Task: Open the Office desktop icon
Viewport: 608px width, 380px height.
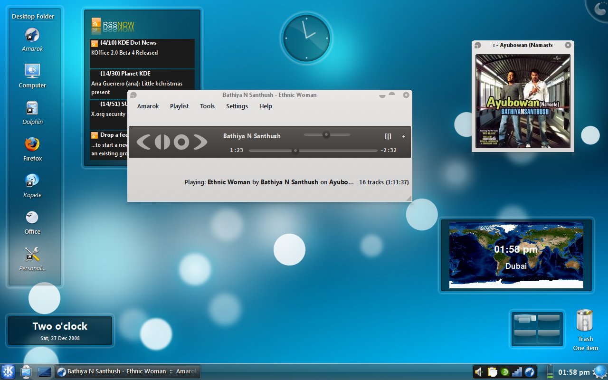Action: [x=32, y=217]
